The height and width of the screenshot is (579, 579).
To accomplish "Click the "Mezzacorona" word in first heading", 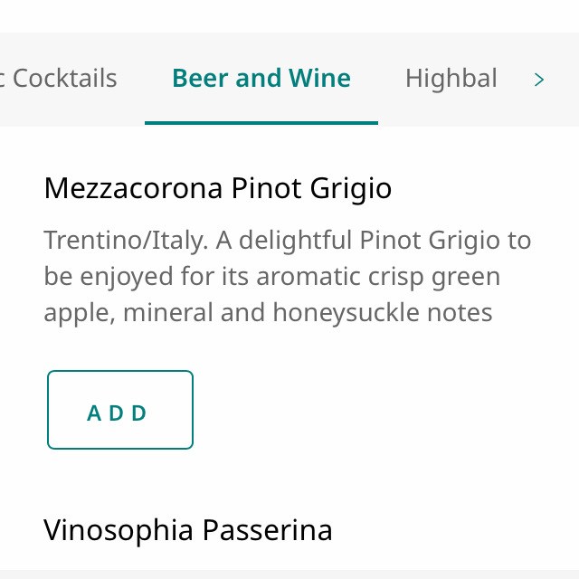I will (x=132, y=188).
